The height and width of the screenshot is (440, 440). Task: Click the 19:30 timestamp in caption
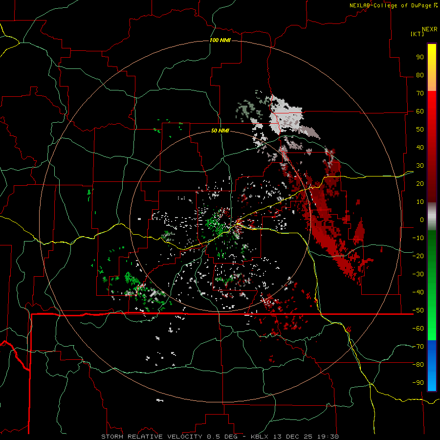click(x=328, y=437)
